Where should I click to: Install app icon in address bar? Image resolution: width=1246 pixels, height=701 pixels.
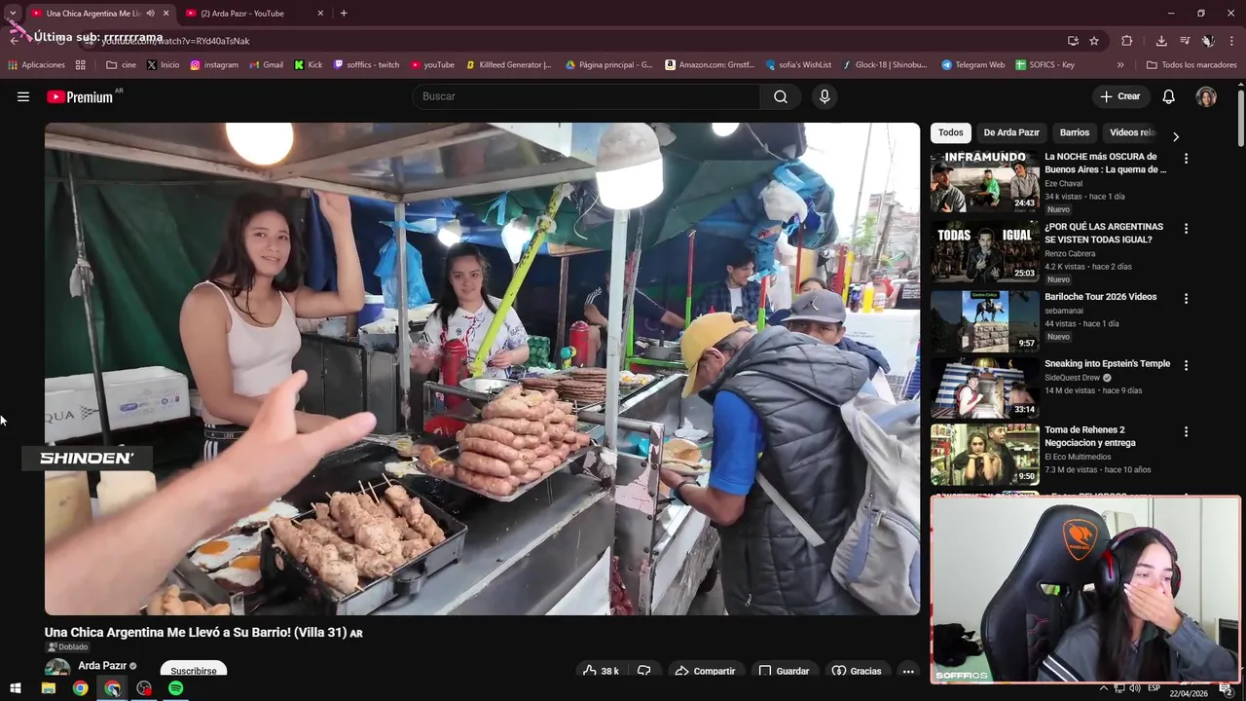[1073, 41]
